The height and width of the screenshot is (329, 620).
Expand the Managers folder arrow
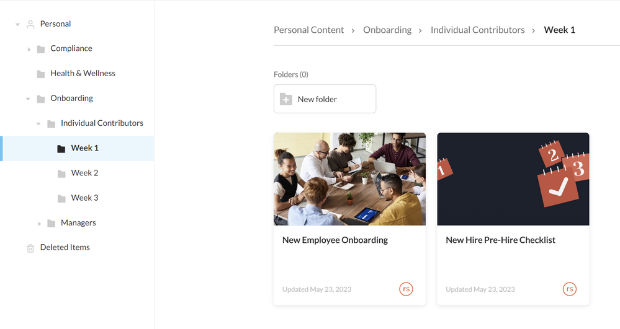[39, 223]
